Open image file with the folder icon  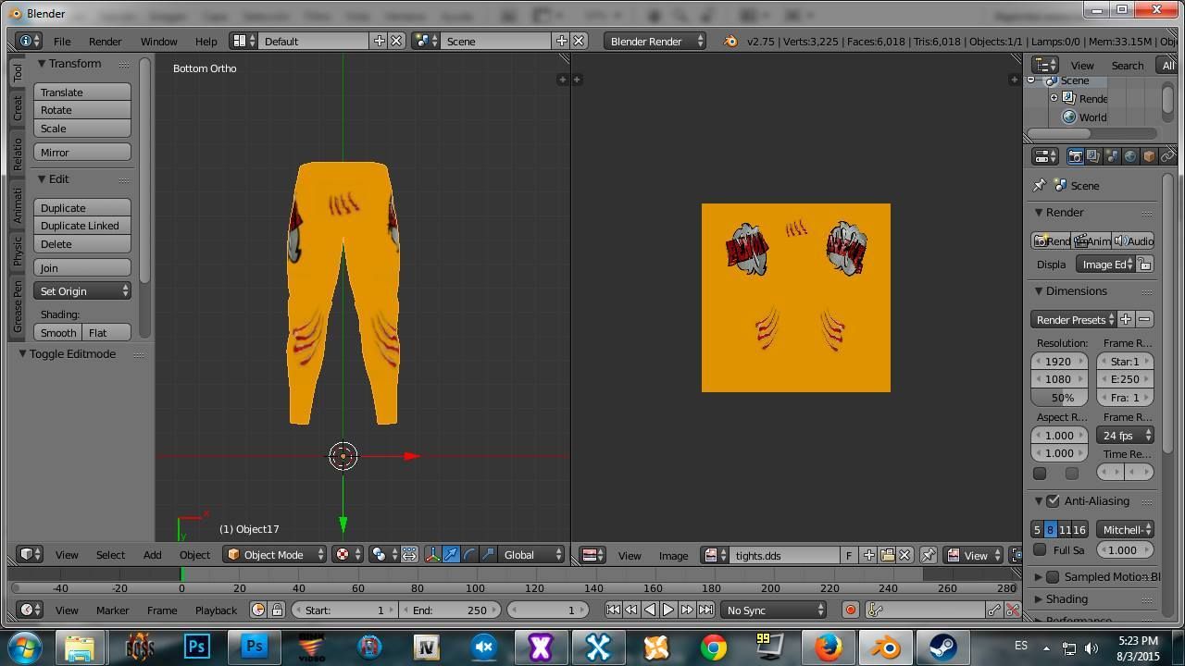point(887,555)
